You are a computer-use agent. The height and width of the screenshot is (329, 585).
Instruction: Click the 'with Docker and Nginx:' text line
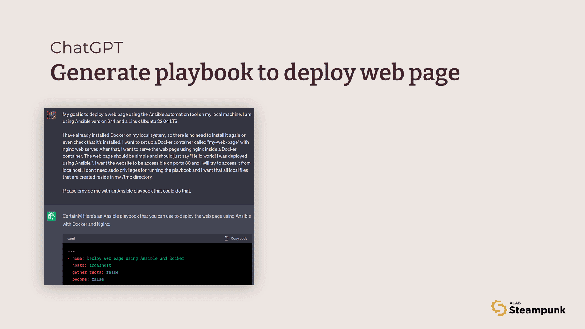[x=87, y=224]
